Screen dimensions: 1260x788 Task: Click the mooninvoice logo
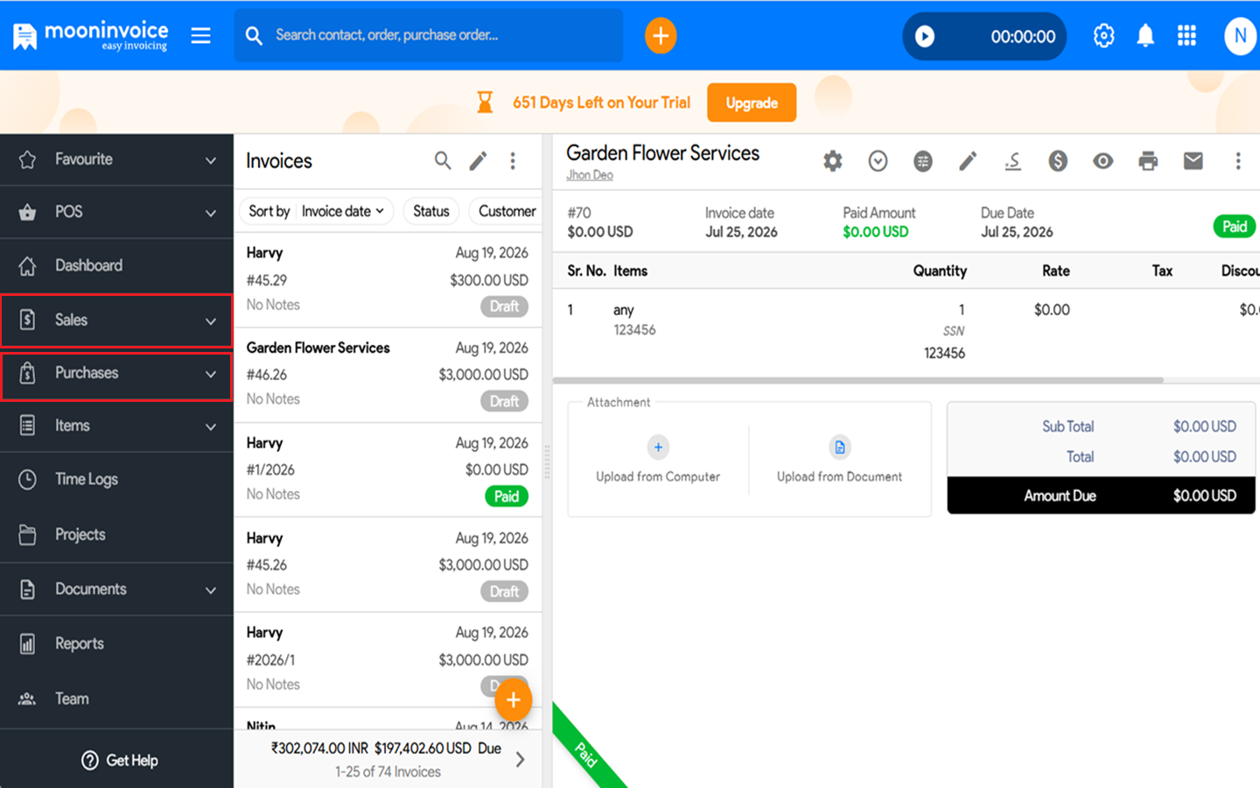point(90,36)
